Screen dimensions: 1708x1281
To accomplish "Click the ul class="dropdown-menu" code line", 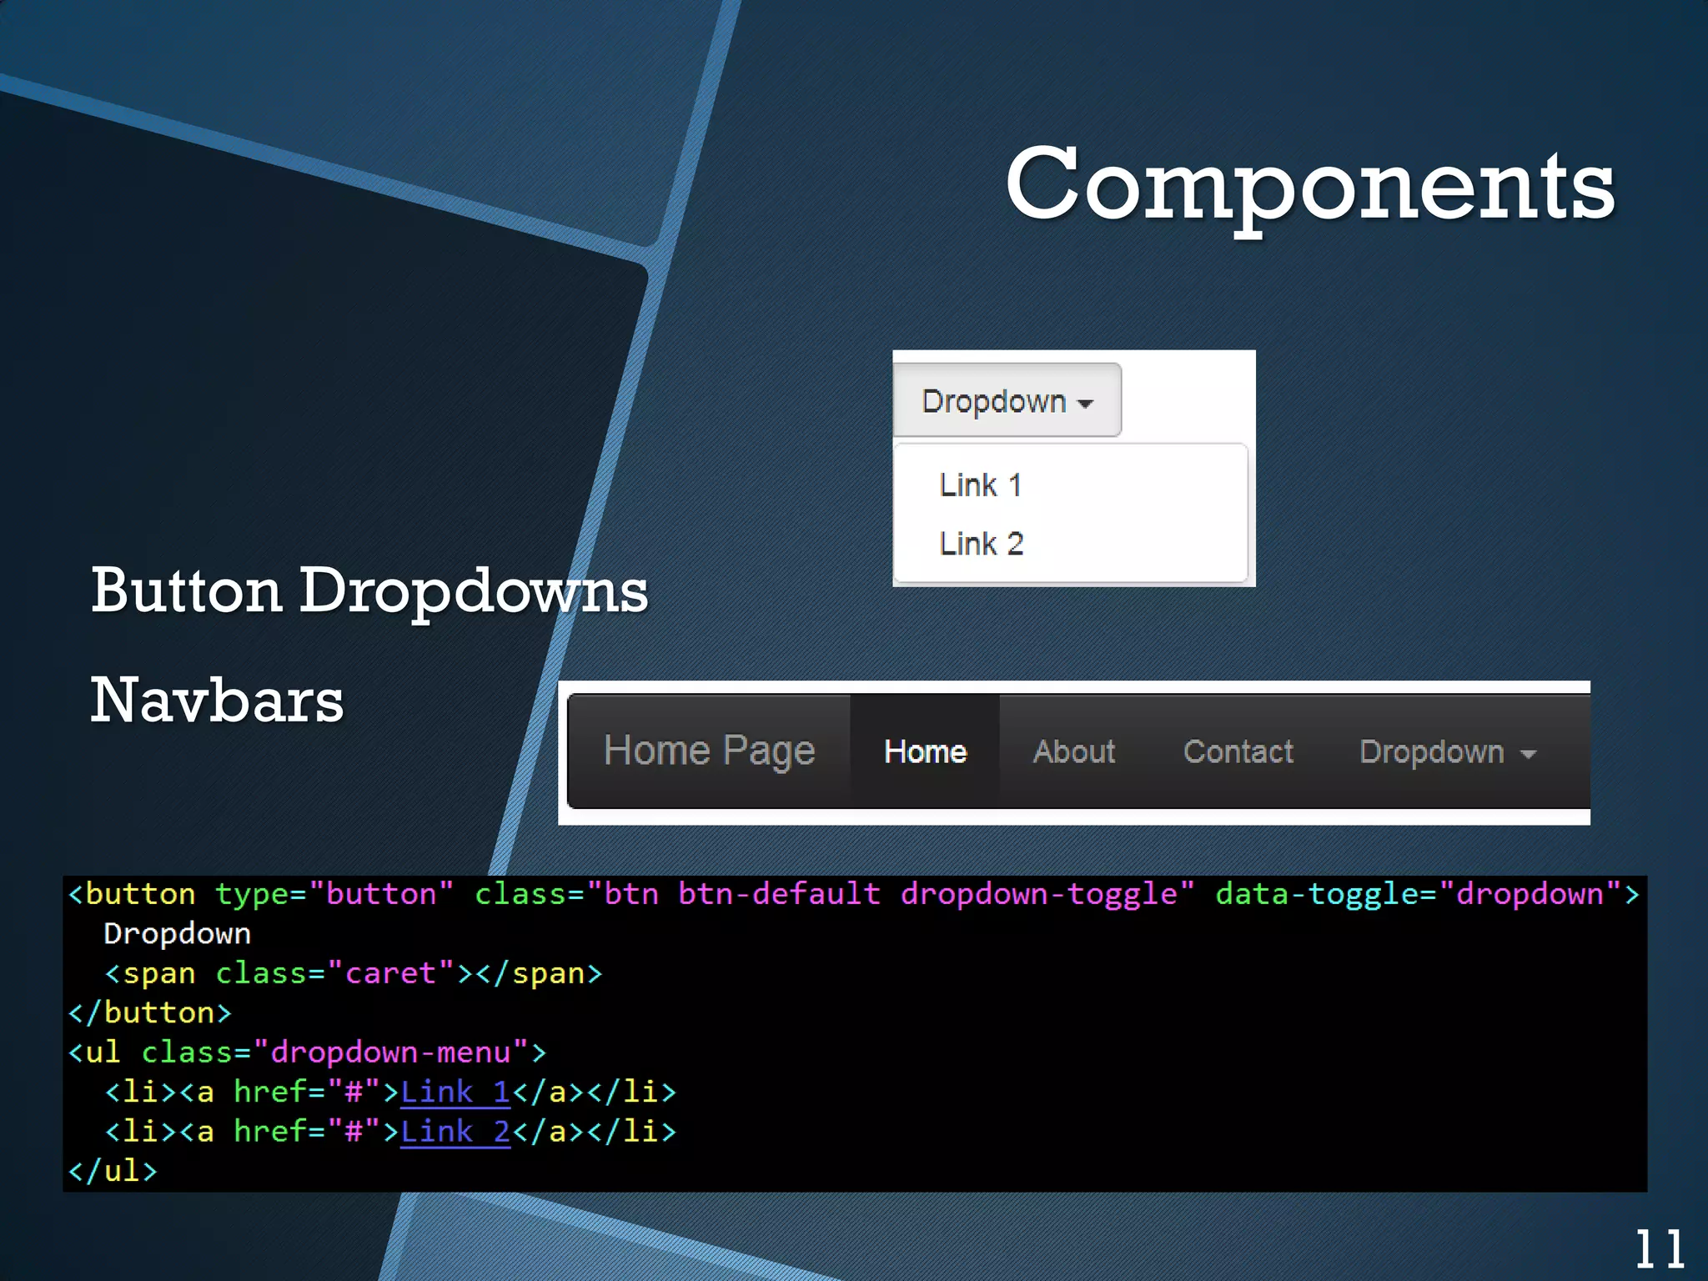I will click(307, 1052).
